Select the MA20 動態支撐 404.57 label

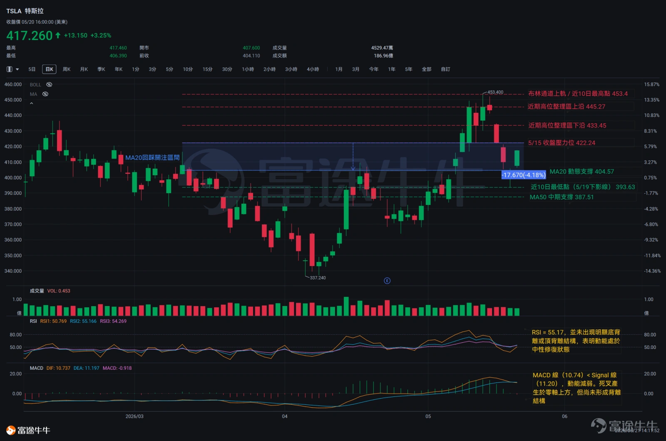[582, 172]
